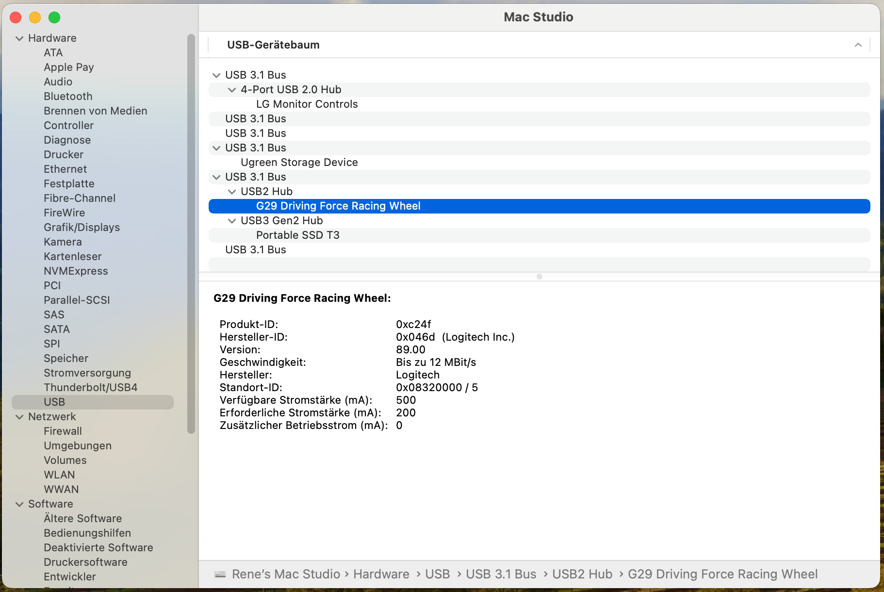
Task: Click Hardware in the breadcrumb bar
Action: [381, 574]
